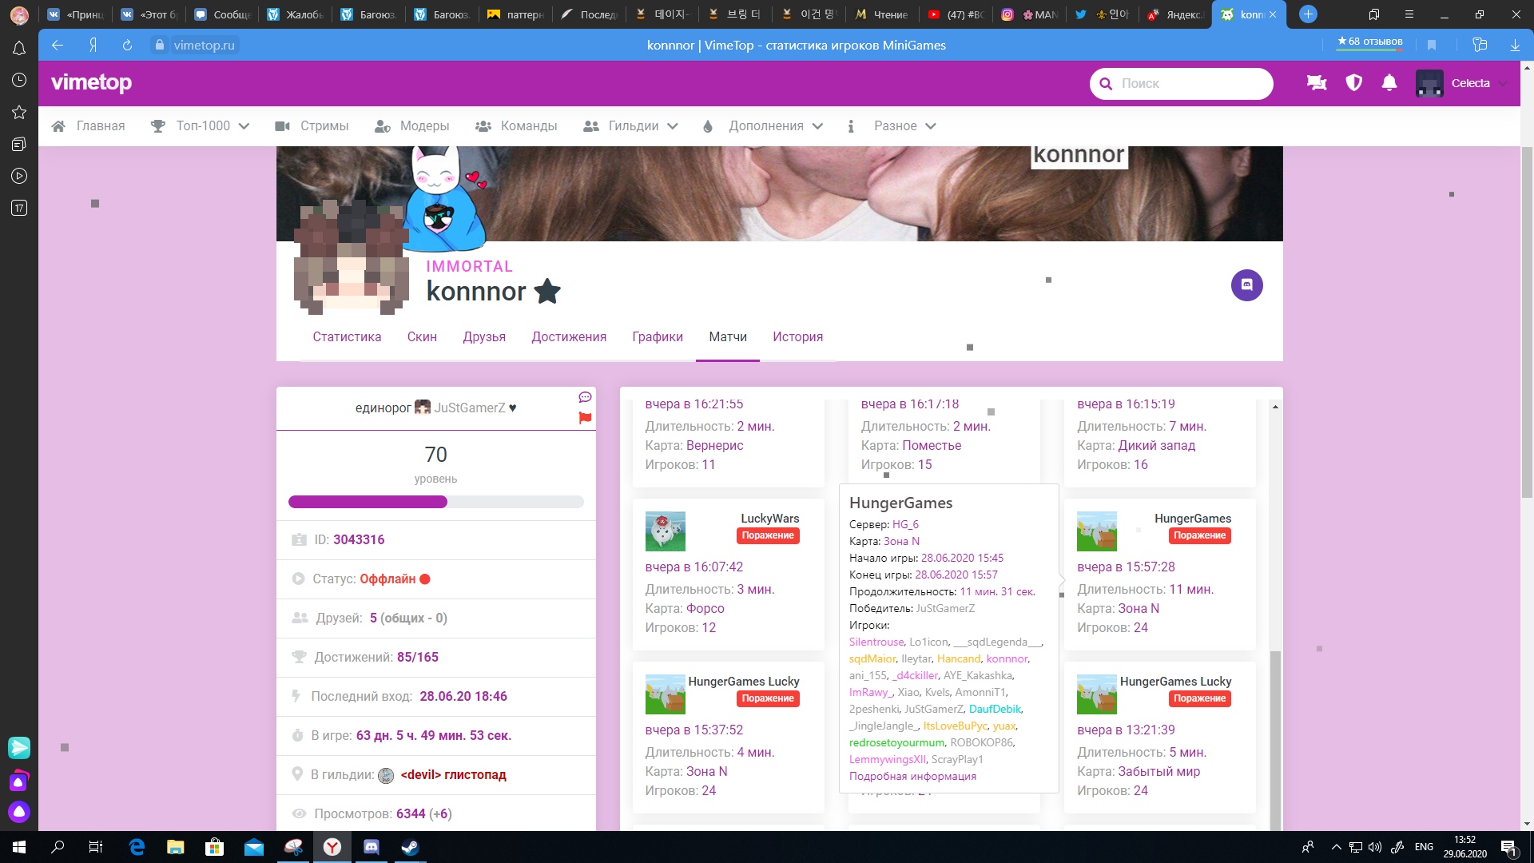Click the matches list scrollbar thumb
Image resolution: width=1534 pixels, height=863 pixels.
[x=1275, y=739]
